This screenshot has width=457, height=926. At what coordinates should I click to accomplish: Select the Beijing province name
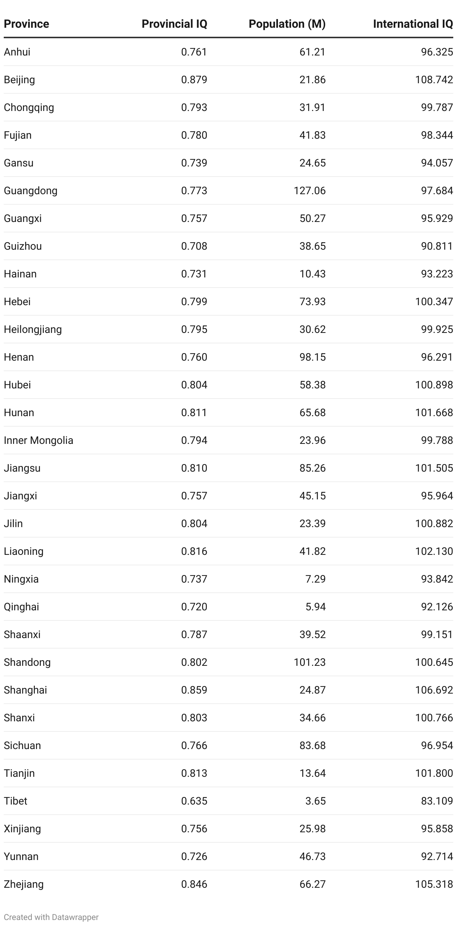[x=19, y=80]
